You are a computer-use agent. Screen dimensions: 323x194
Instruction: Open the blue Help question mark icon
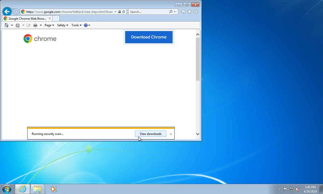pos(86,25)
